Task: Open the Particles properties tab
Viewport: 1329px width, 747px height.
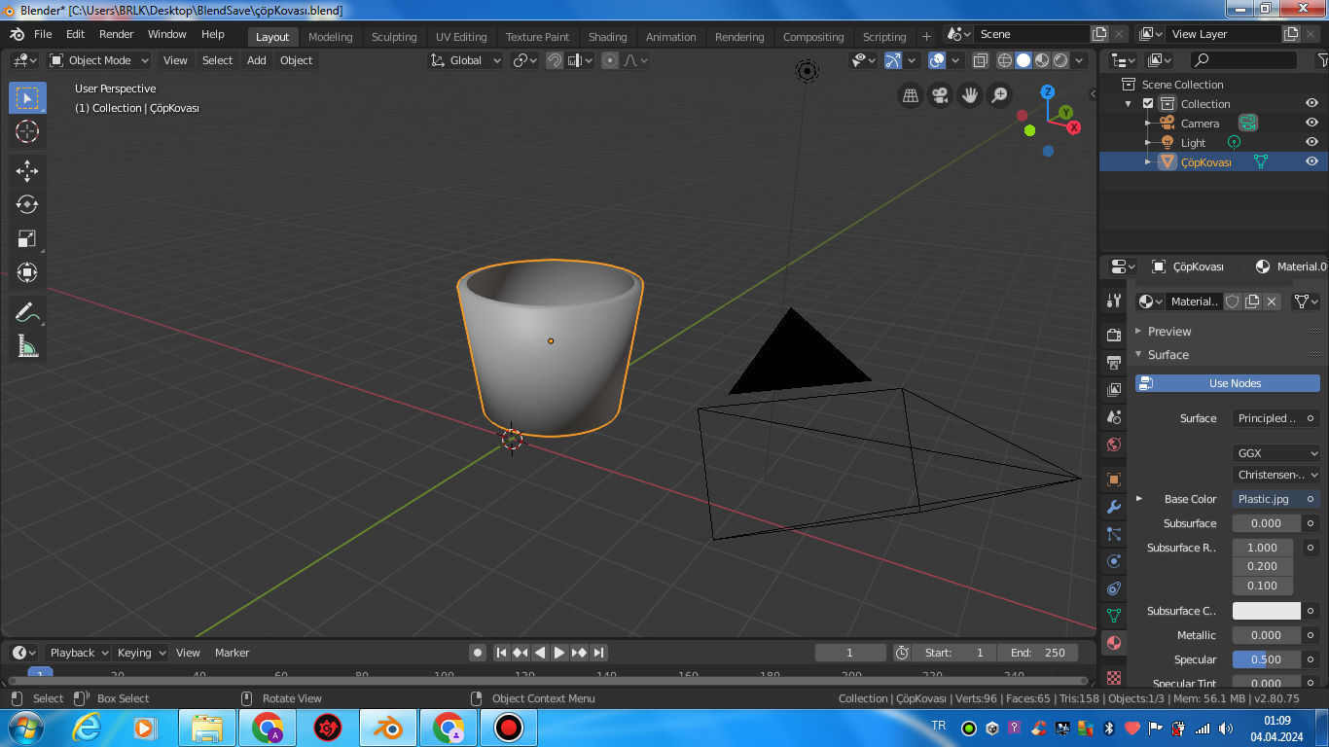Action: coord(1114,534)
